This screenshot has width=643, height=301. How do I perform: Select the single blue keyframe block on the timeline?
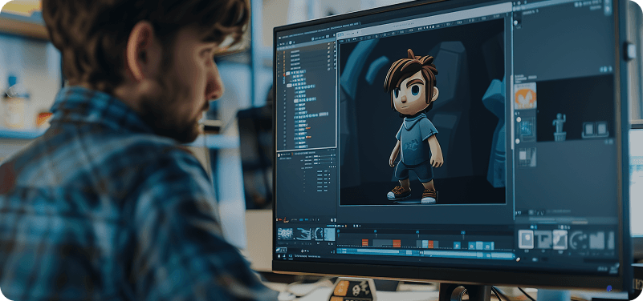(x=457, y=245)
